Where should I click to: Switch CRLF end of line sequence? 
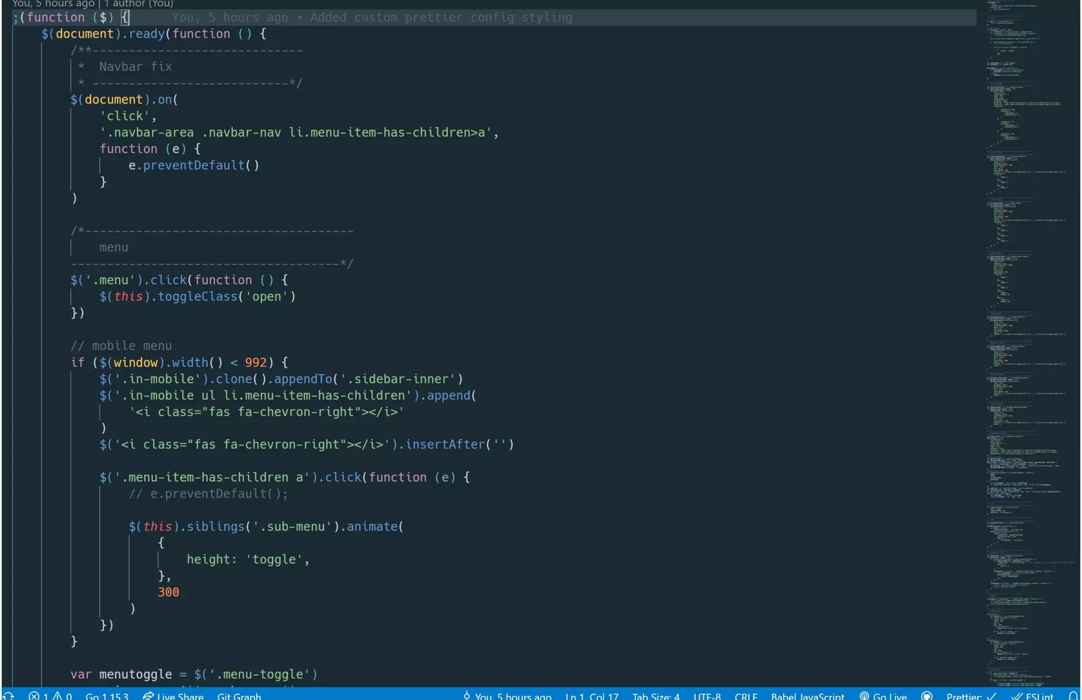tap(745, 696)
